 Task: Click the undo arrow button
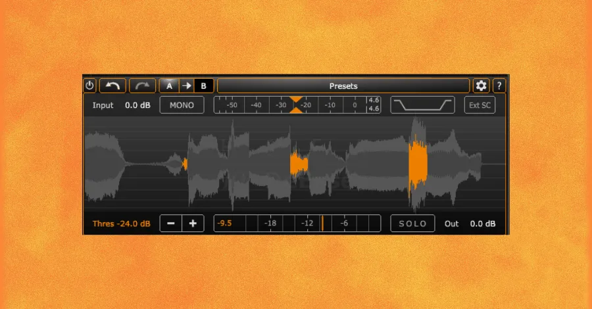point(112,85)
